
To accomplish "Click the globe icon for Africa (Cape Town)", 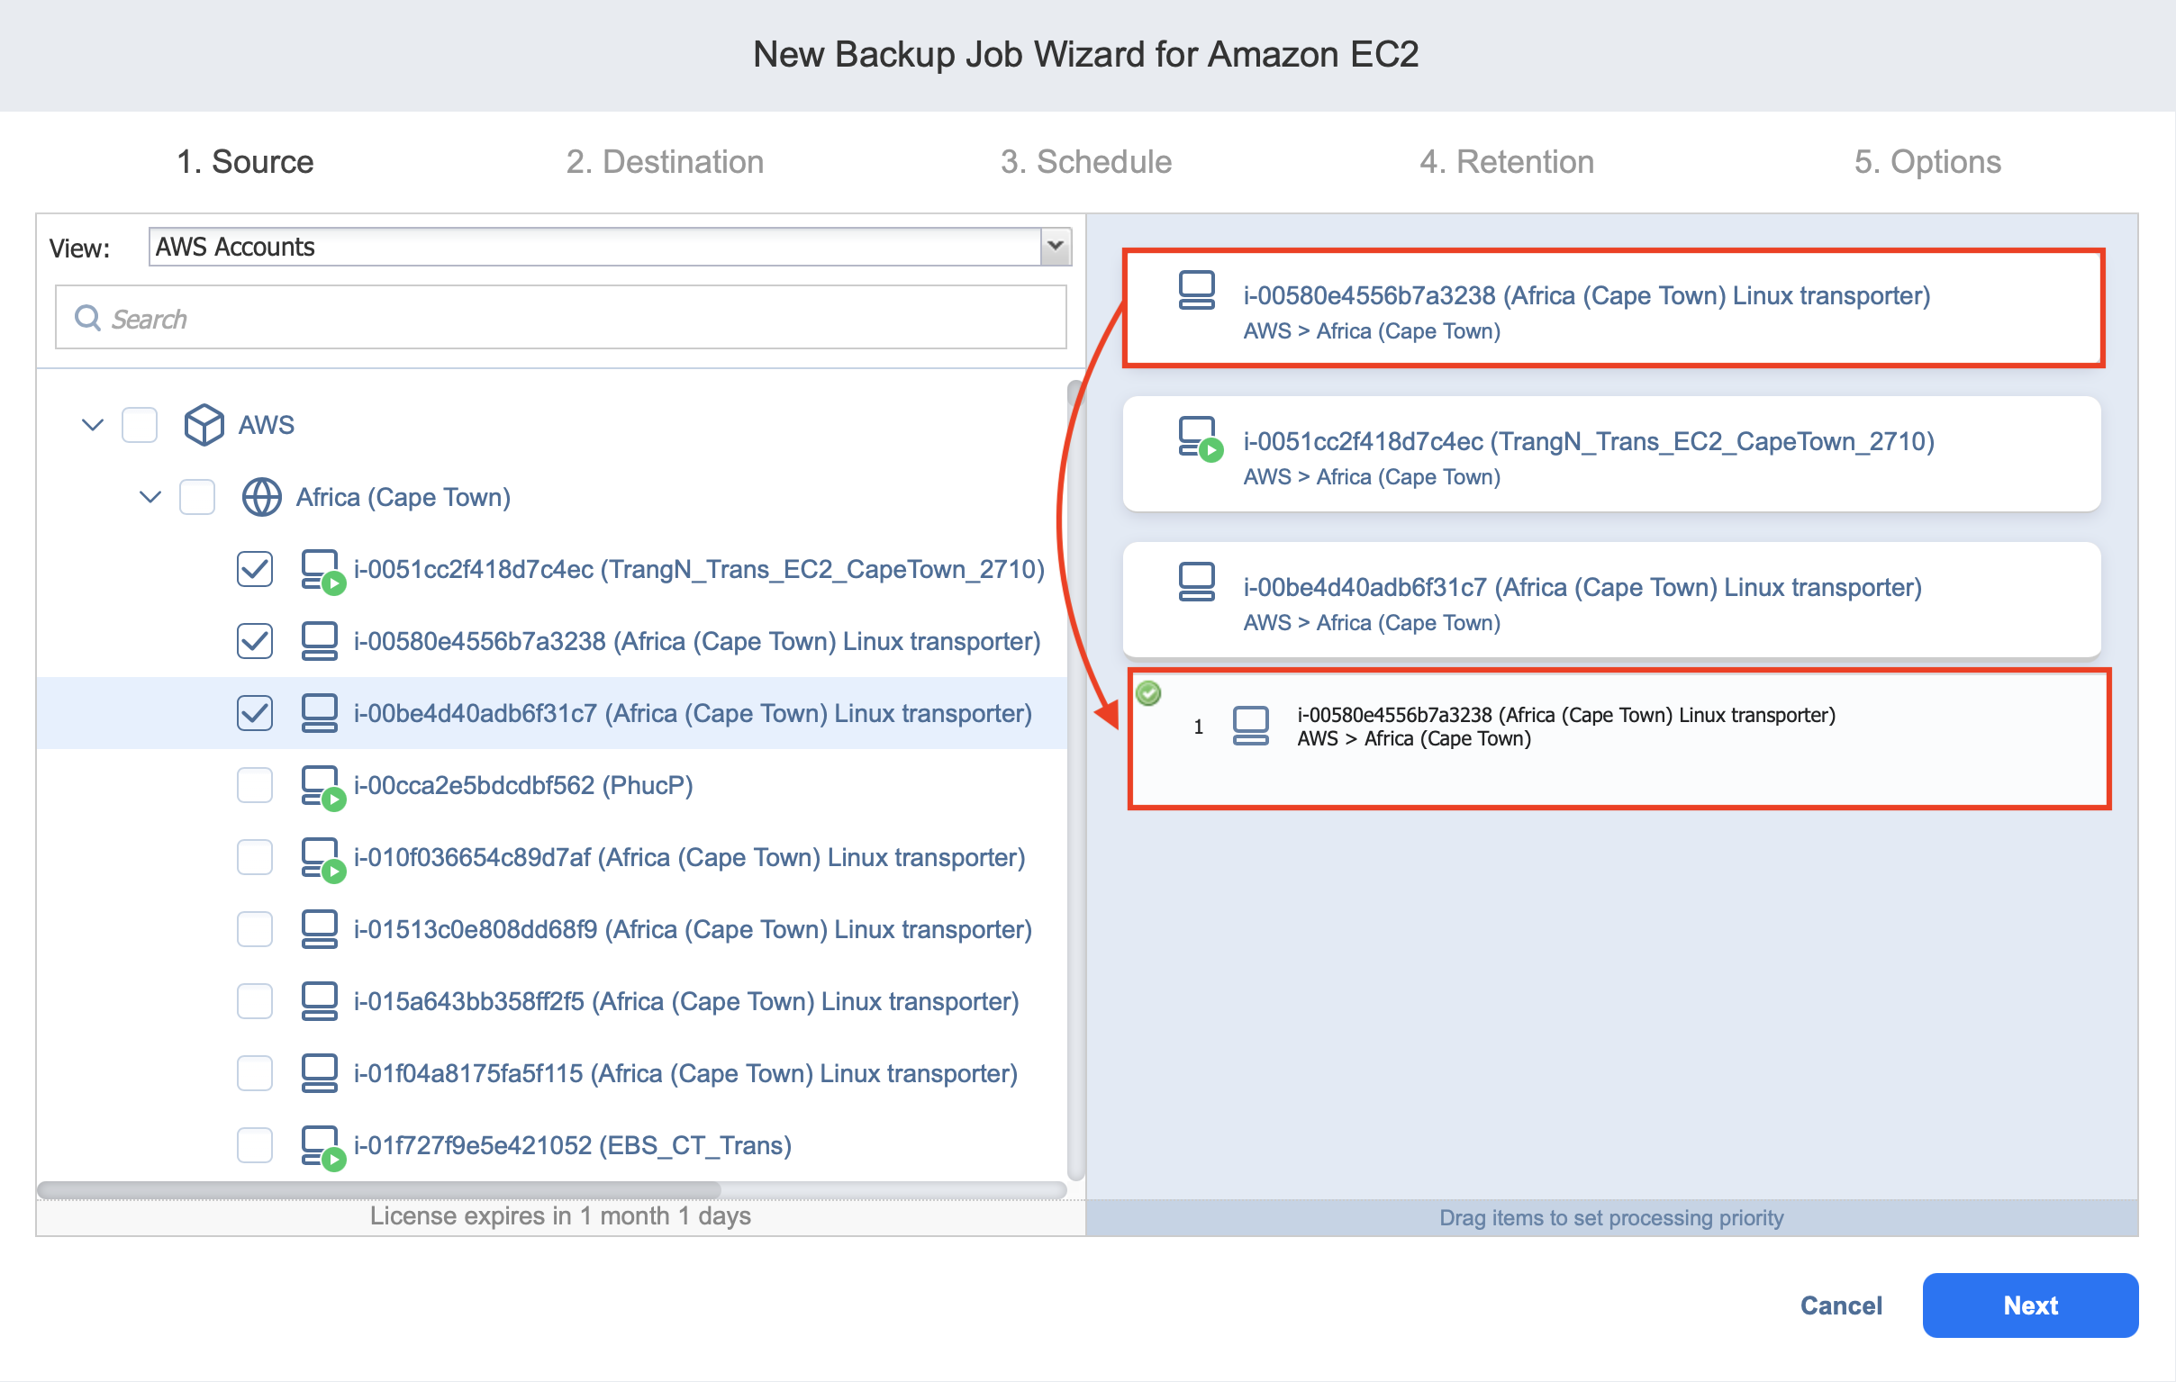I will click(261, 497).
